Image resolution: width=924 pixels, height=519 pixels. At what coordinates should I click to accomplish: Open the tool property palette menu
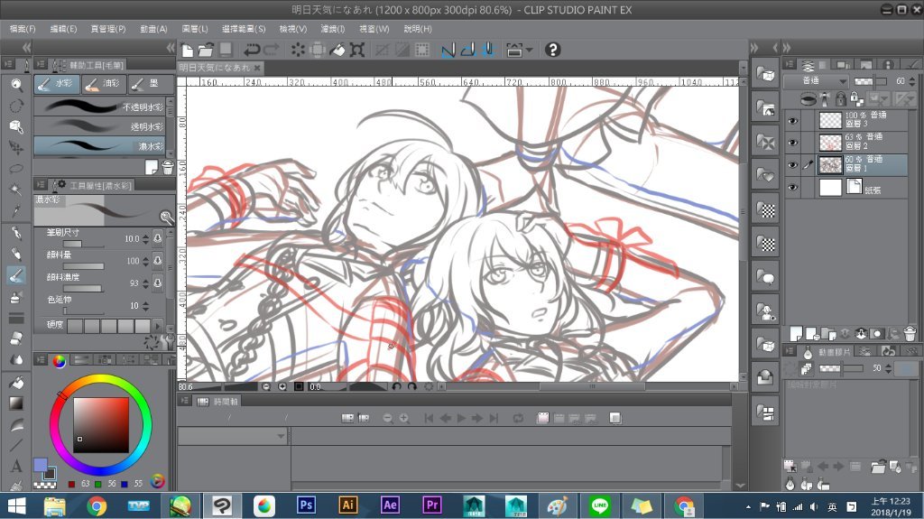pyautogui.click(x=41, y=185)
